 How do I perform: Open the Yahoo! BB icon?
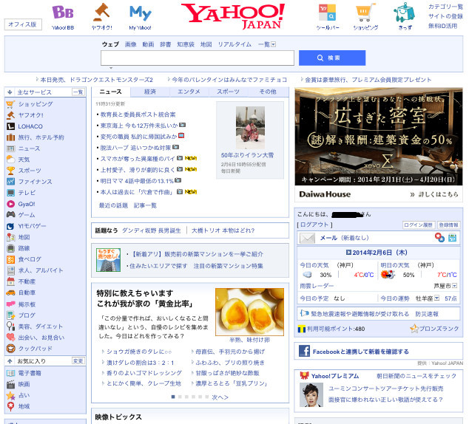tap(63, 13)
